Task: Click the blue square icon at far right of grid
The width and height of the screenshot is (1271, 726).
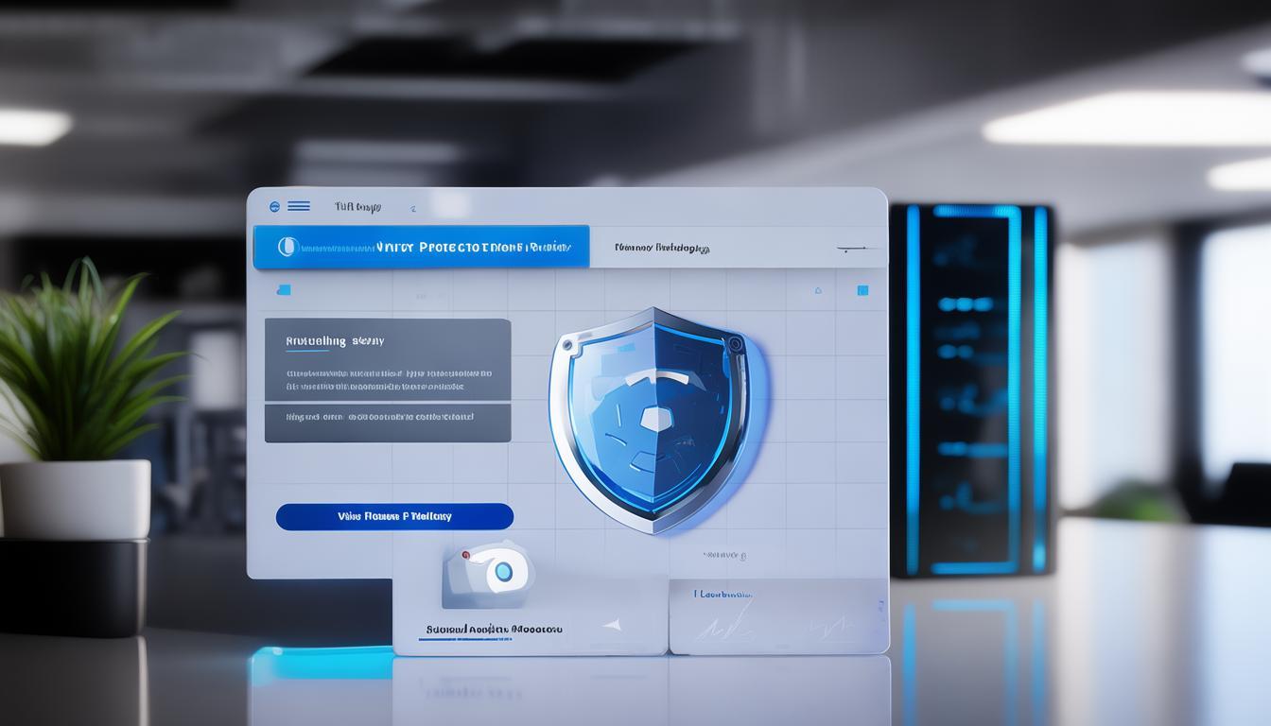Action: tap(862, 290)
